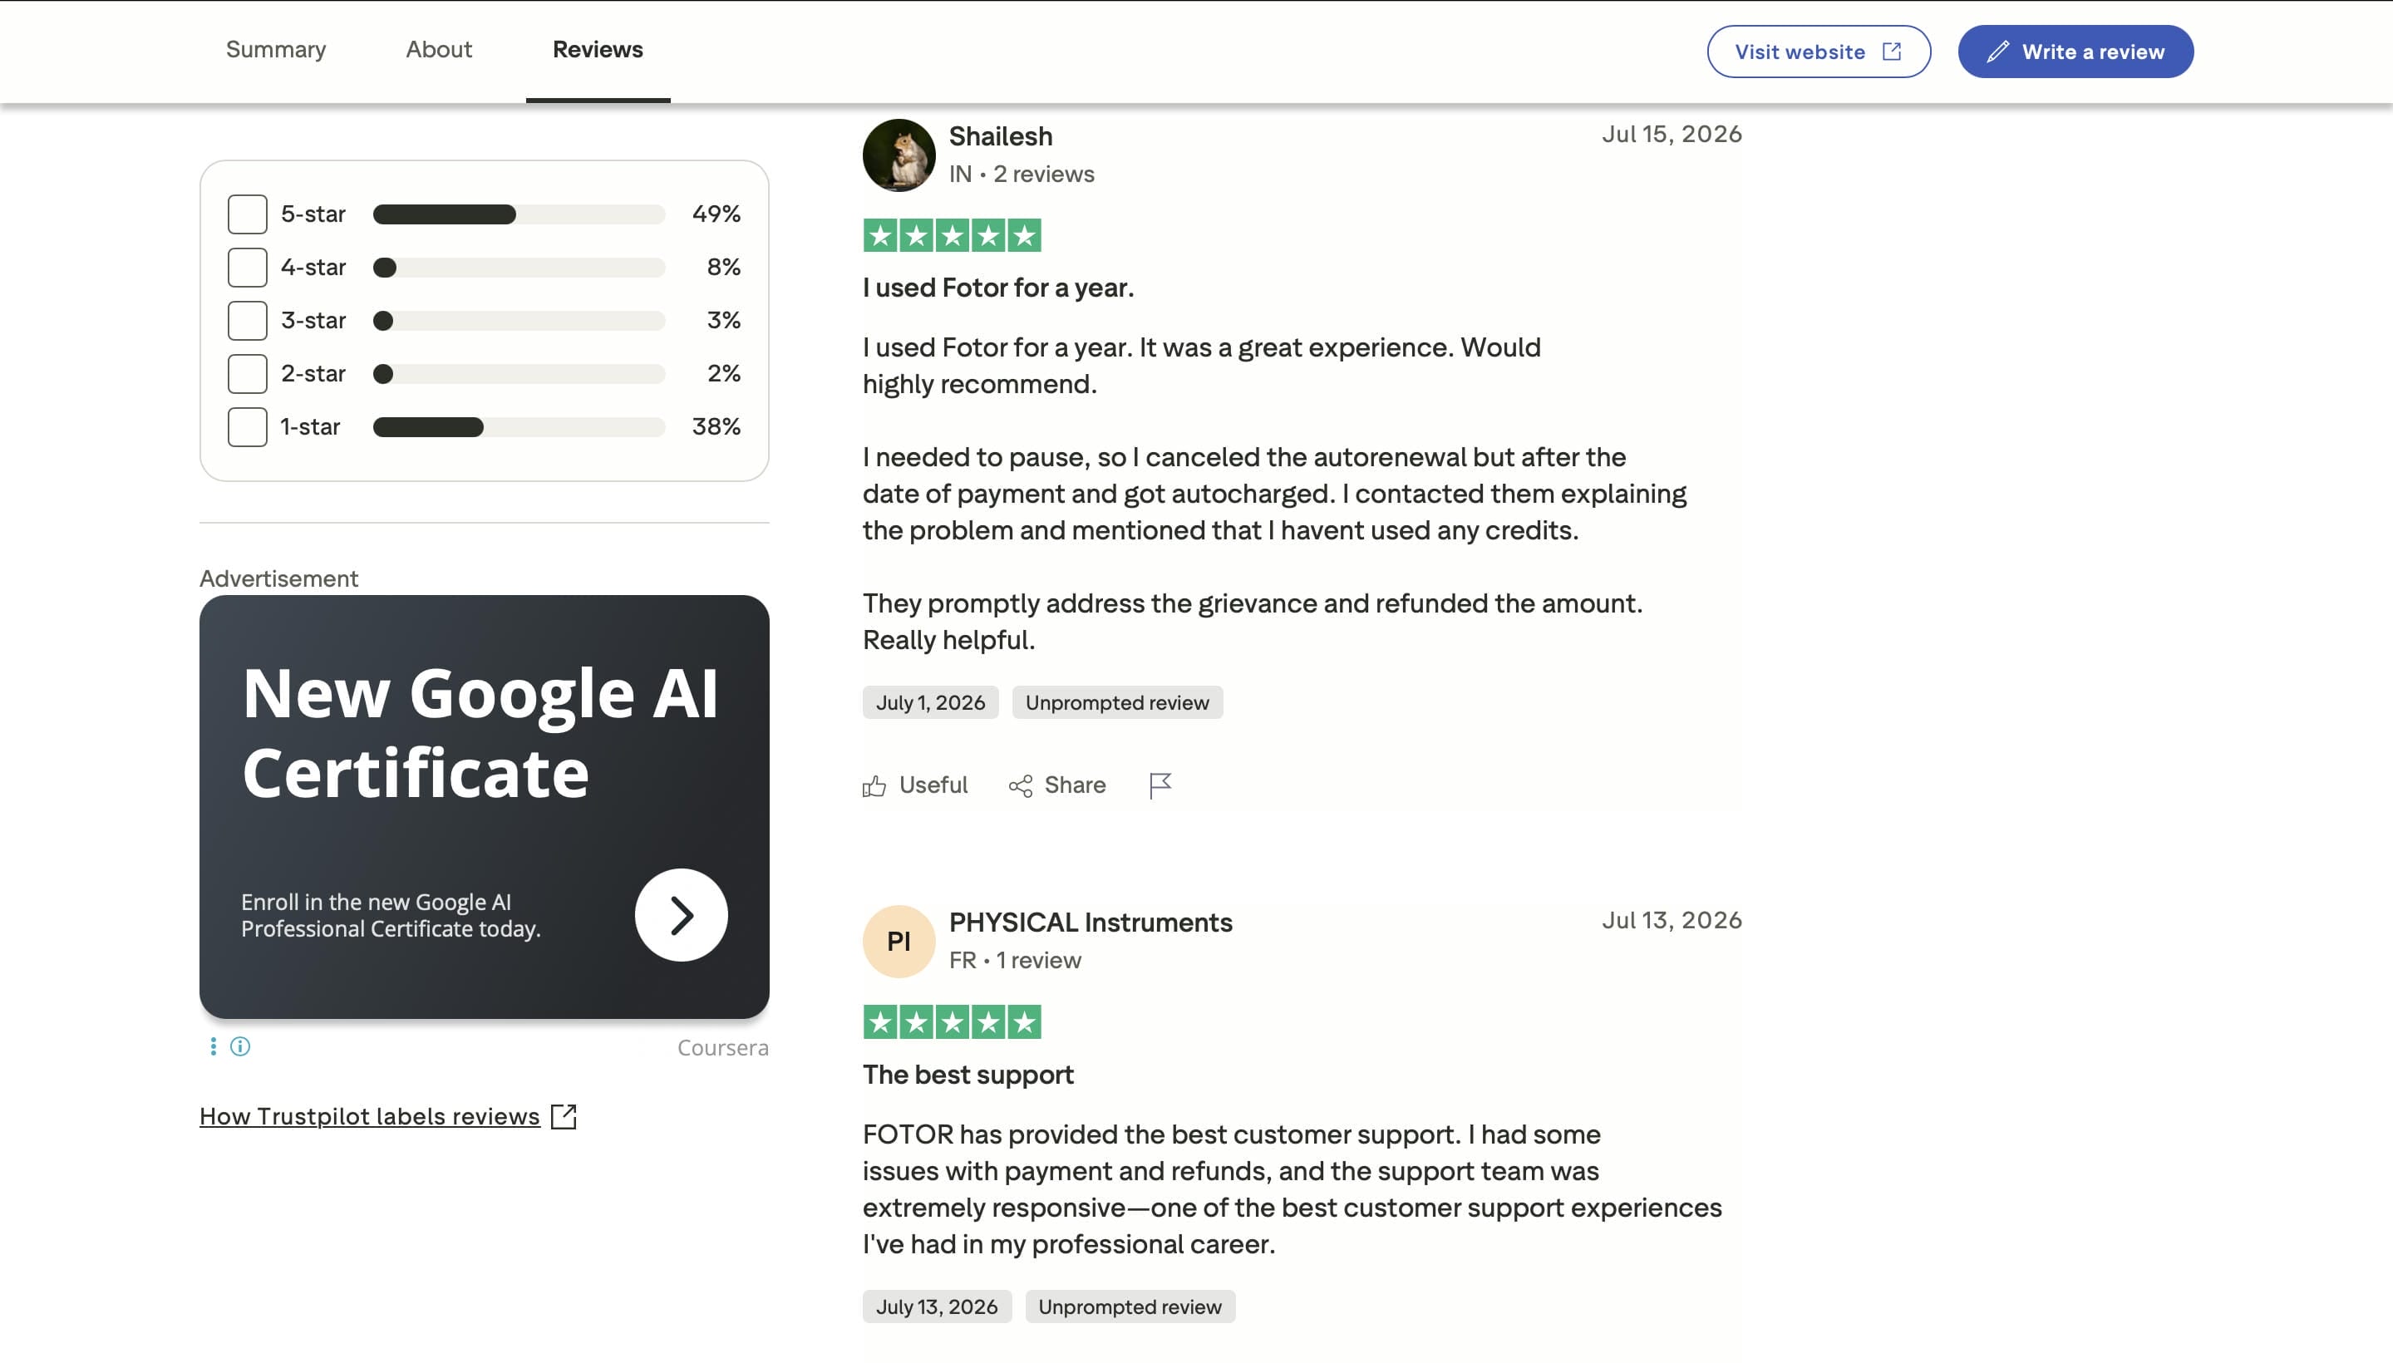Click the Coursera advertiser label
This screenshot has width=2393, height=1363.
(x=723, y=1047)
